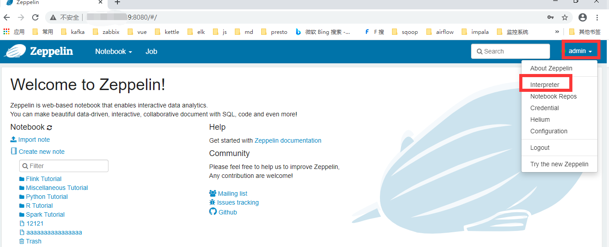Open the Bing search bookmark
609x247 pixels.
click(x=323, y=32)
